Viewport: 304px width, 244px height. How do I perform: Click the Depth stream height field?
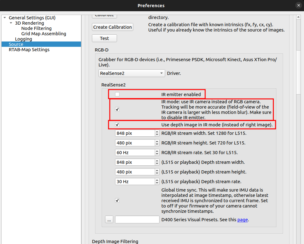134,172
